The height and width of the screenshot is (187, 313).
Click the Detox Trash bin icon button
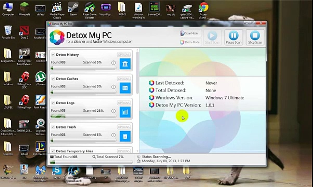(125, 136)
